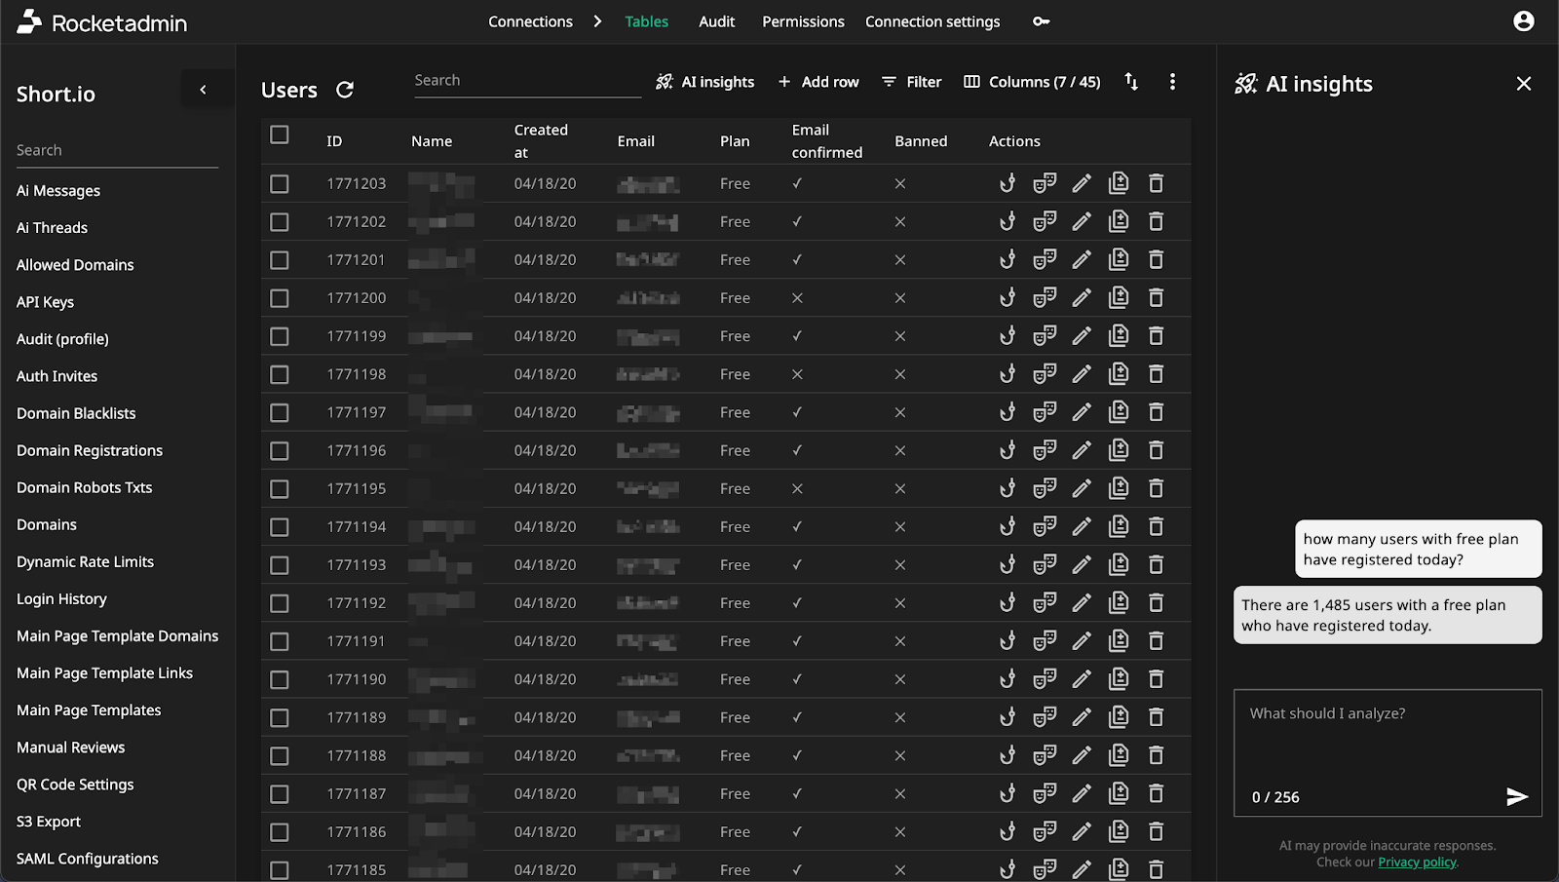Open AI insights from the table toolbar
Screen dimensions: 1559x882
click(705, 82)
